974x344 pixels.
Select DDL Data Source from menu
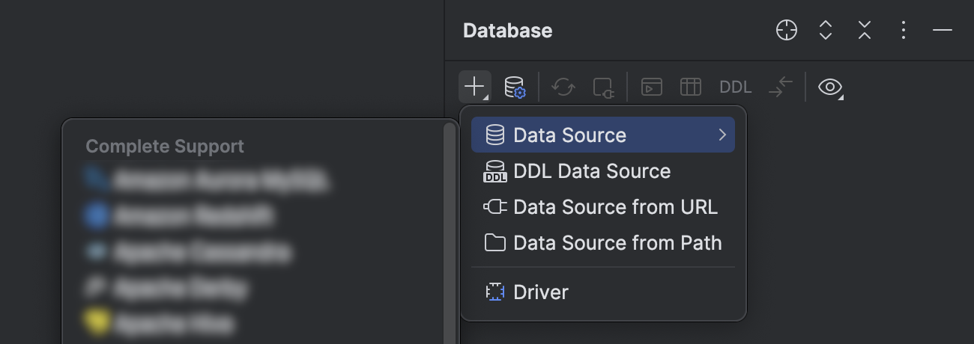point(592,171)
